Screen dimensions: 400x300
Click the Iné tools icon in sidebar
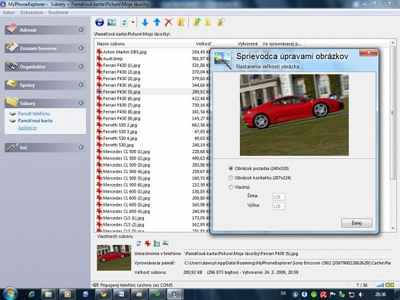(x=12, y=146)
